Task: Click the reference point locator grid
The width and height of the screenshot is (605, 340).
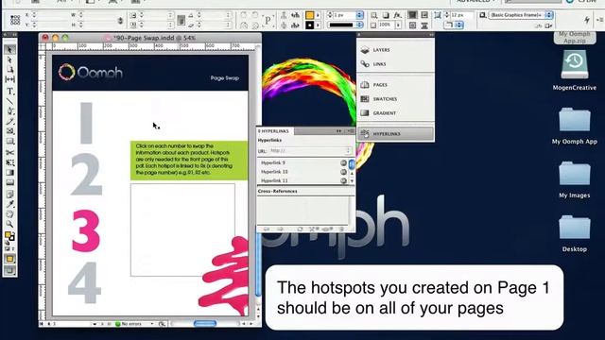Action: (15, 20)
